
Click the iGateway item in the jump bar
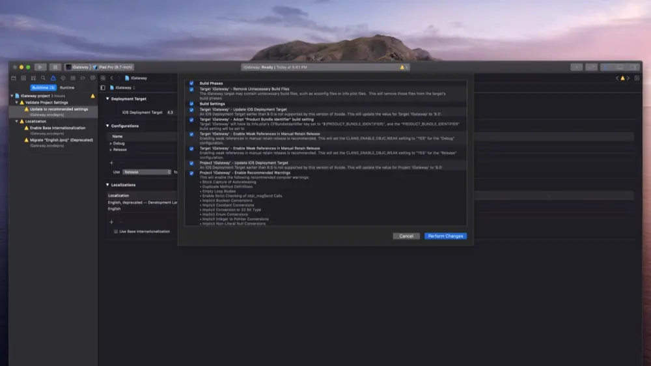[x=136, y=78]
